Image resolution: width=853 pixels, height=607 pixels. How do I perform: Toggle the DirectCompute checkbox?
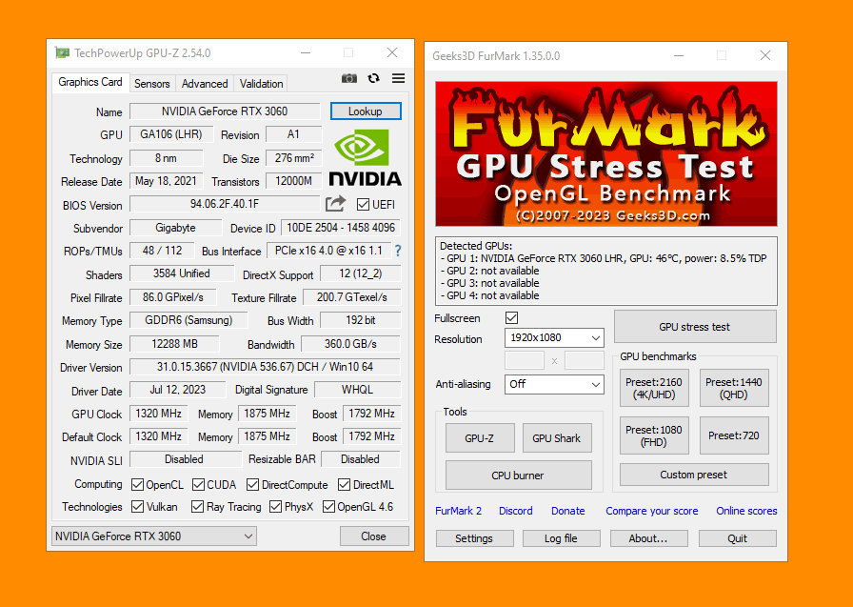click(x=252, y=484)
